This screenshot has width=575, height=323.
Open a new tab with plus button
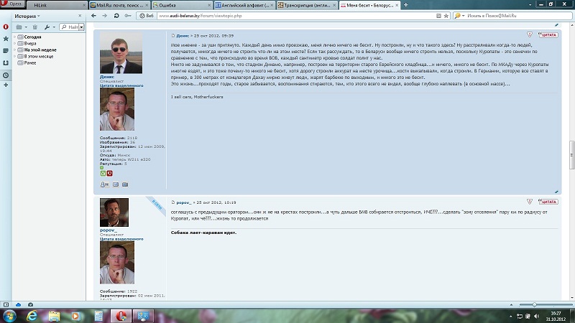pyautogui.click(x=405, y=5)
